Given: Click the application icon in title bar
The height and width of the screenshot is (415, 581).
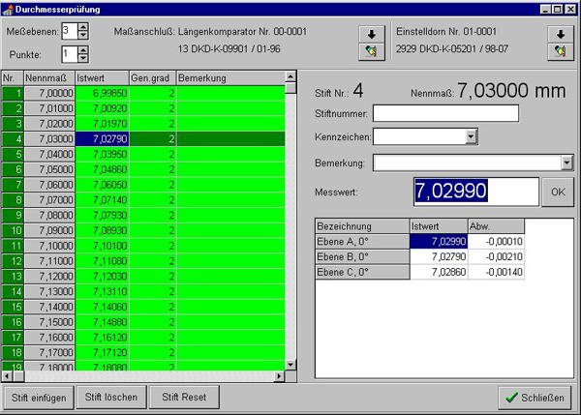Looking at the screenshot, I should (x=8, y=10).
